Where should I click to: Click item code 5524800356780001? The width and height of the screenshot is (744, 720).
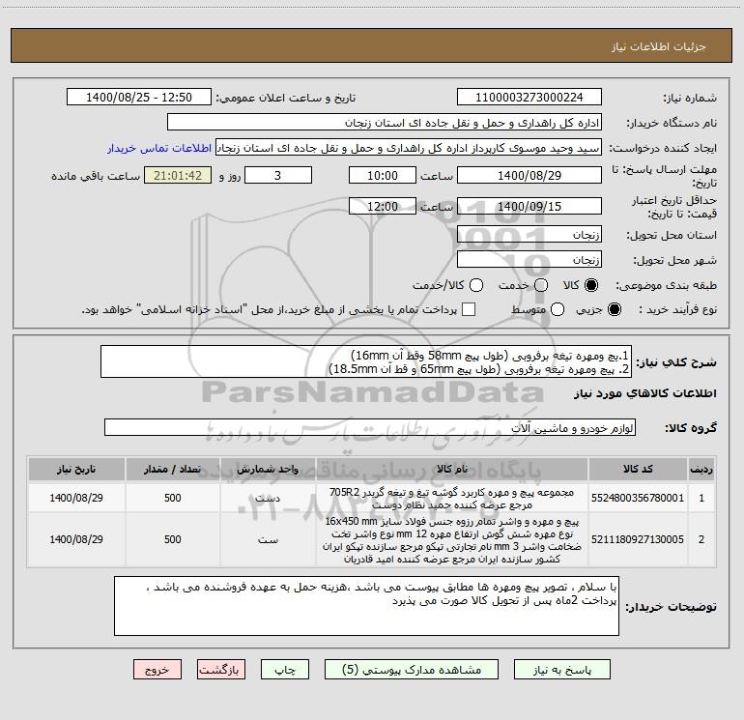(638, 498)
